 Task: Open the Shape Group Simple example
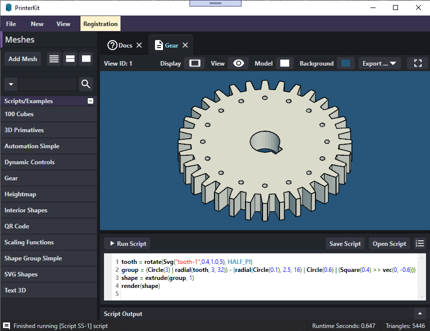pyautogui.click(x=49, y=258)
